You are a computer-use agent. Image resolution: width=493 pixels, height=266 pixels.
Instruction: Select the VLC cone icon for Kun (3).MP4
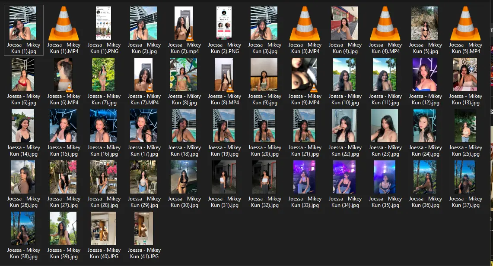304,24
